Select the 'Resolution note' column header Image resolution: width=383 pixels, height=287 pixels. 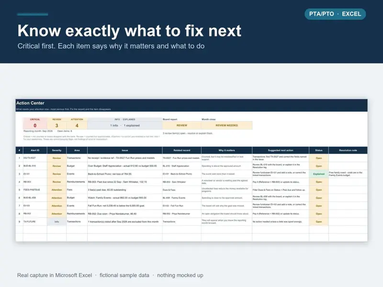[x=348, y=150]
